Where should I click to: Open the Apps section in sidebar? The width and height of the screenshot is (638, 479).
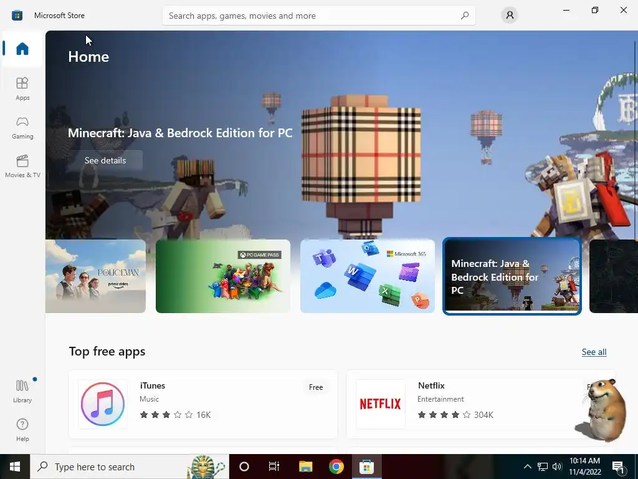coord(22,89)
